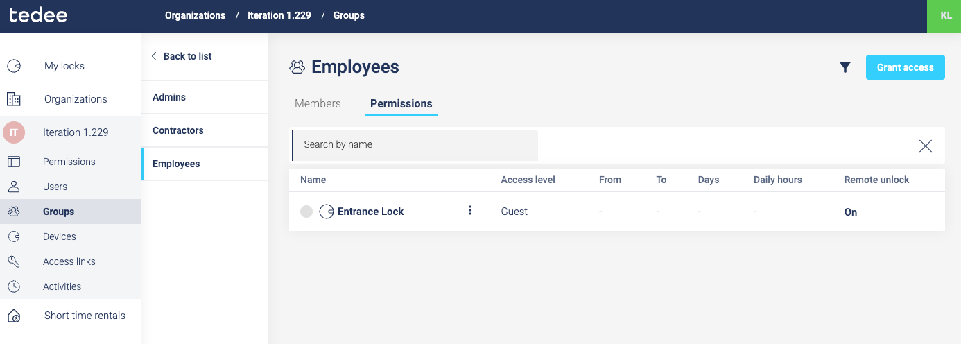Select the Permissions tab
The width and height of the screenshot is (961, 344).
401,104
